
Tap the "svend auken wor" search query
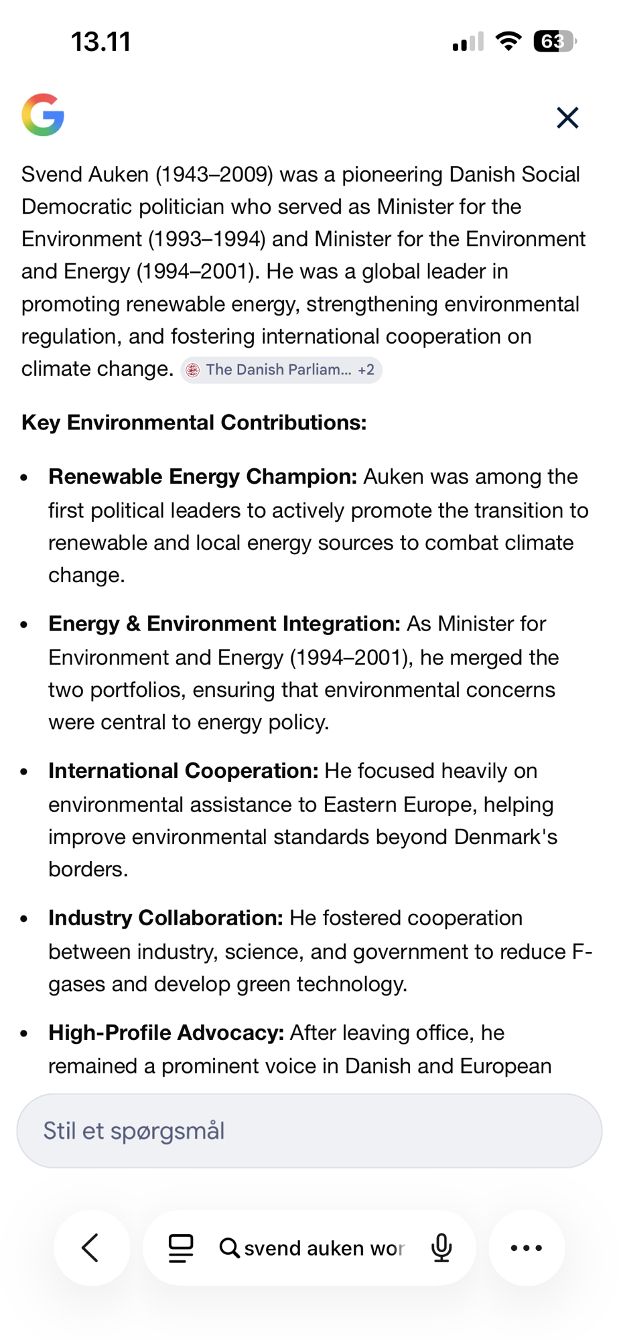(x=324, y=1248)
